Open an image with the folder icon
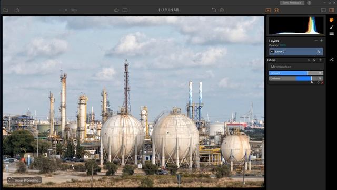The width and height of the screenshot is (337, 190). (x=6, y=10)
